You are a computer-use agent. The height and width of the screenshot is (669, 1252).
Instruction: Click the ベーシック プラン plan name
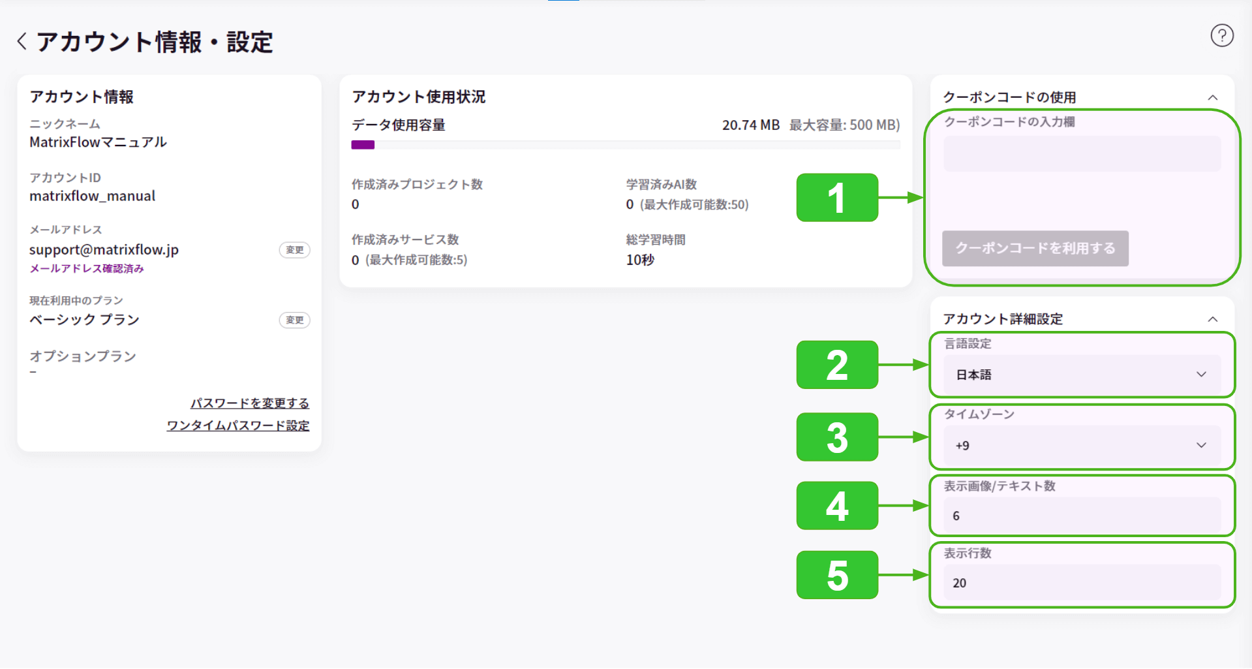[x=84, y=320]
